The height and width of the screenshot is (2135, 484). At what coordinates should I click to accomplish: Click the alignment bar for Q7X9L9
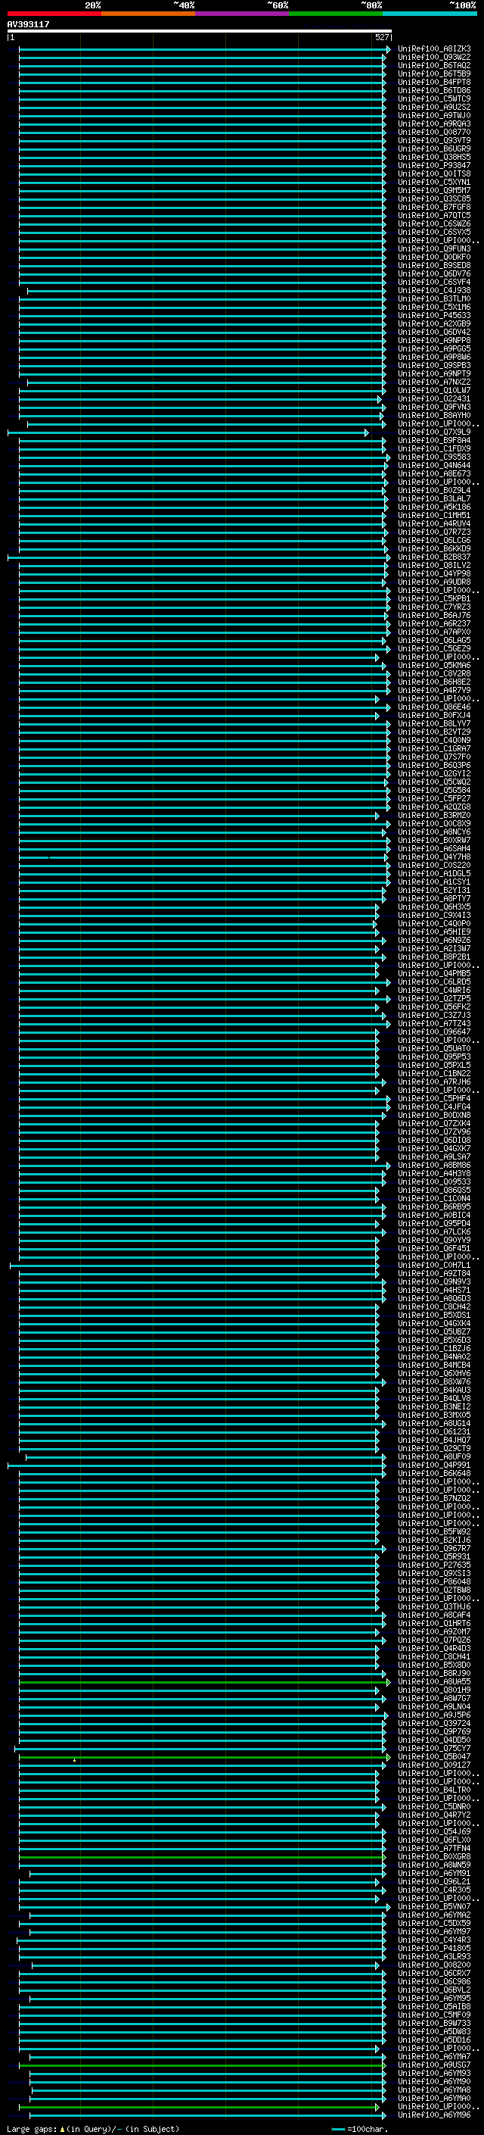[188, 432]
